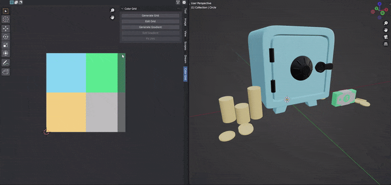391x185 pixels.
Task: Select the Scale tool
Action: (x=5, y=45)
